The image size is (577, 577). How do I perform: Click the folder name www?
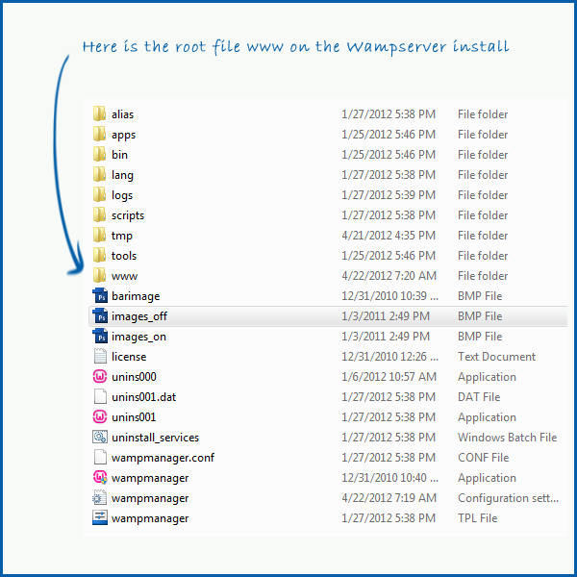pyautogui.click(x=124, y=276)
